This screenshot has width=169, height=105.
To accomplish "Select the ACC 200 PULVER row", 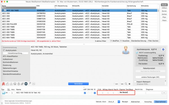I will 79,24.
